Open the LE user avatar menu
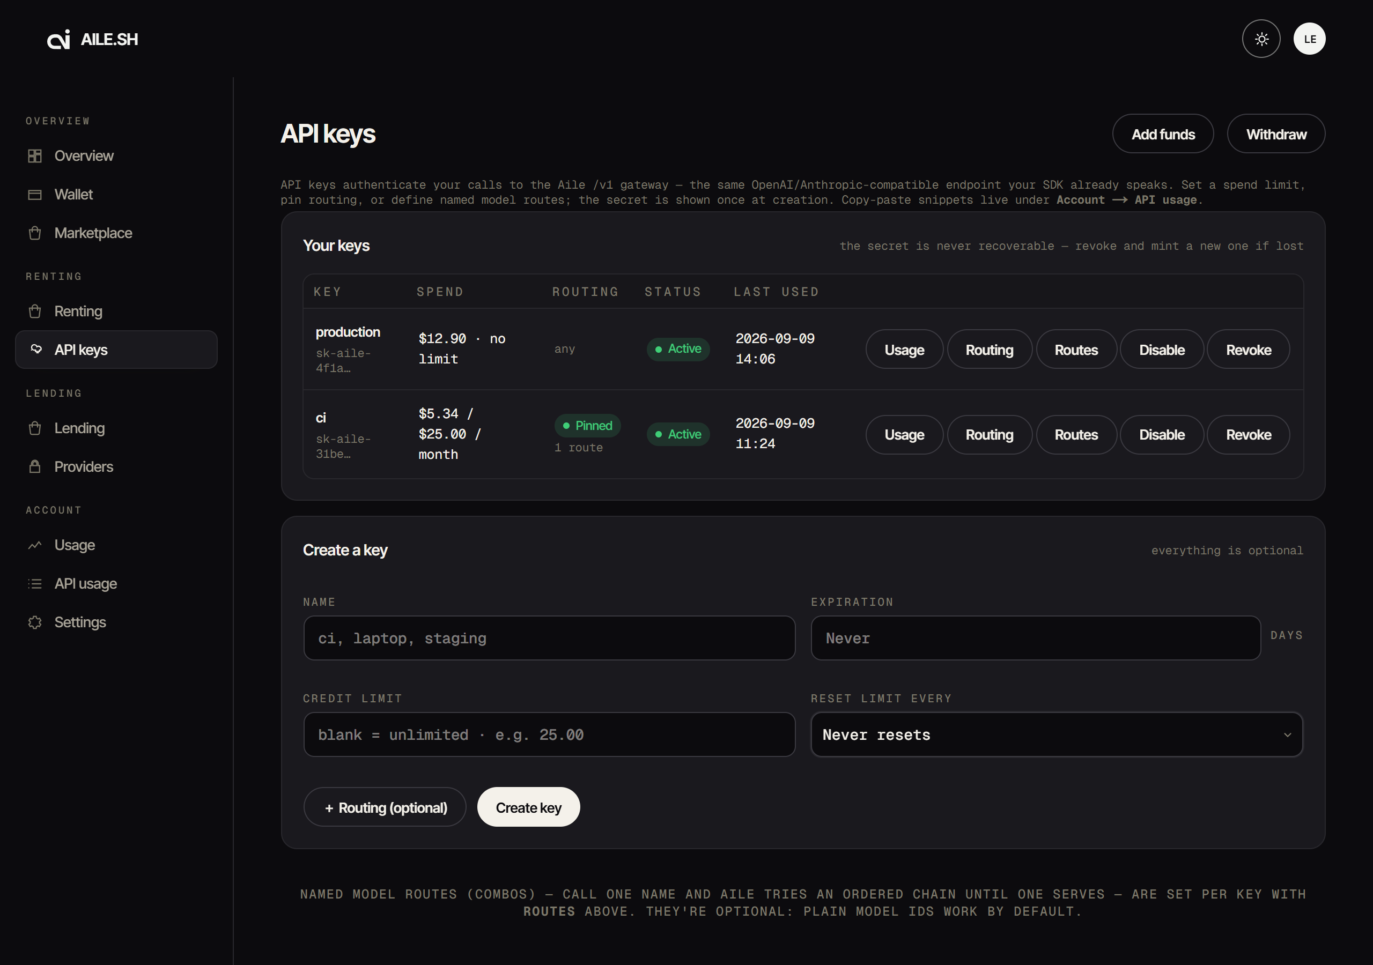Screen dimensions: 1373x965 click(x=1309, y=39)
